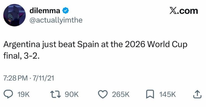
Task: View the 145K bookmarks count
Action: (x=168, y=94)
